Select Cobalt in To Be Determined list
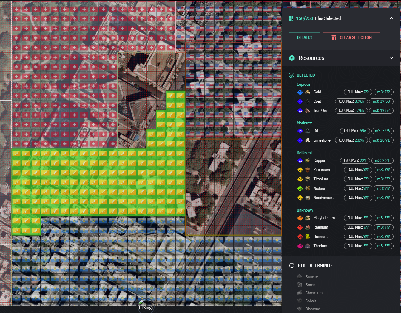Viewport: 401px width, 313px height. [x=311, y=301]
